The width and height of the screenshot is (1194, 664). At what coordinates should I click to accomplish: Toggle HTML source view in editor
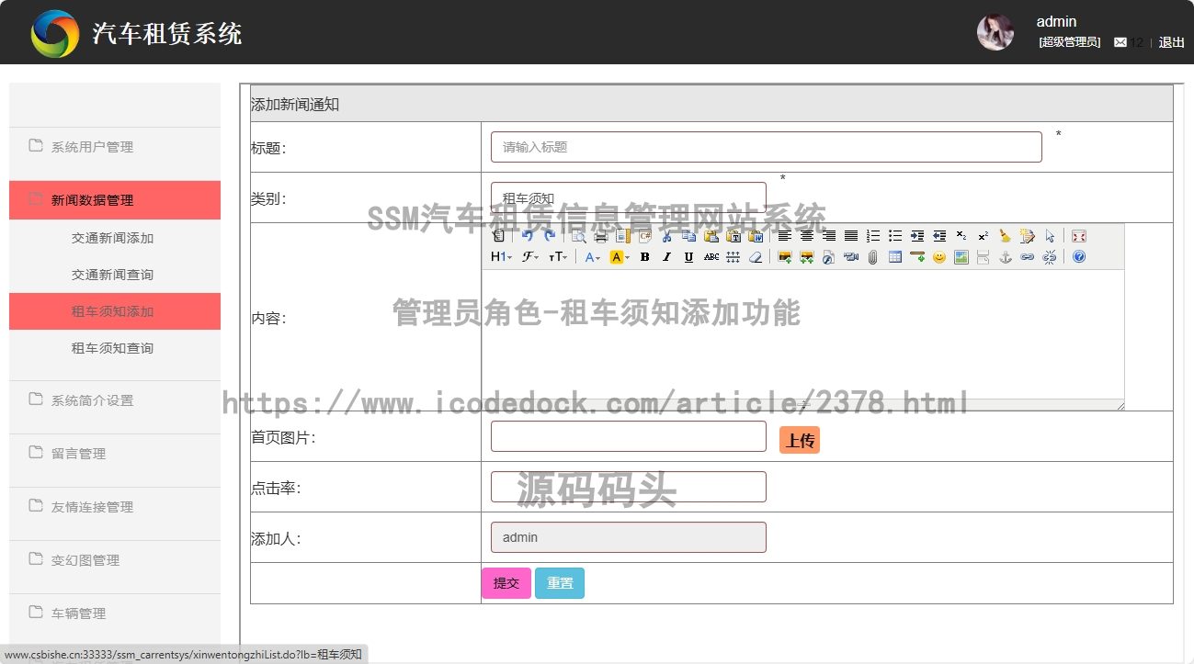click(x=497, y=236)
